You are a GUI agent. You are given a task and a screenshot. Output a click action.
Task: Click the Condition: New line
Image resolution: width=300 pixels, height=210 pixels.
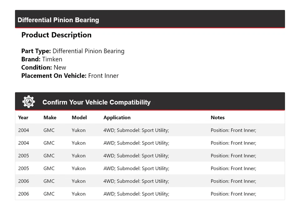[44, 67]
